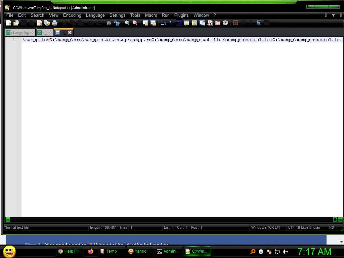Start macro recording red button

tap(235, 23)
